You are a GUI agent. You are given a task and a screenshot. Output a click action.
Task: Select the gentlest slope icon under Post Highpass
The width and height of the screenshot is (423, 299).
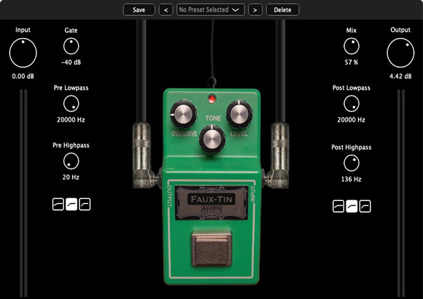point(339,206)
